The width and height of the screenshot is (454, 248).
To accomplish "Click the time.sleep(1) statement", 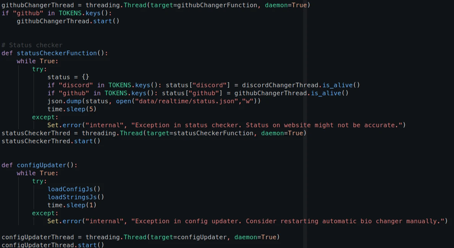I will [x=72, y=205].
